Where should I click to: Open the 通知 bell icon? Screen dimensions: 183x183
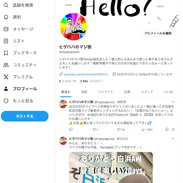point(6,17)
